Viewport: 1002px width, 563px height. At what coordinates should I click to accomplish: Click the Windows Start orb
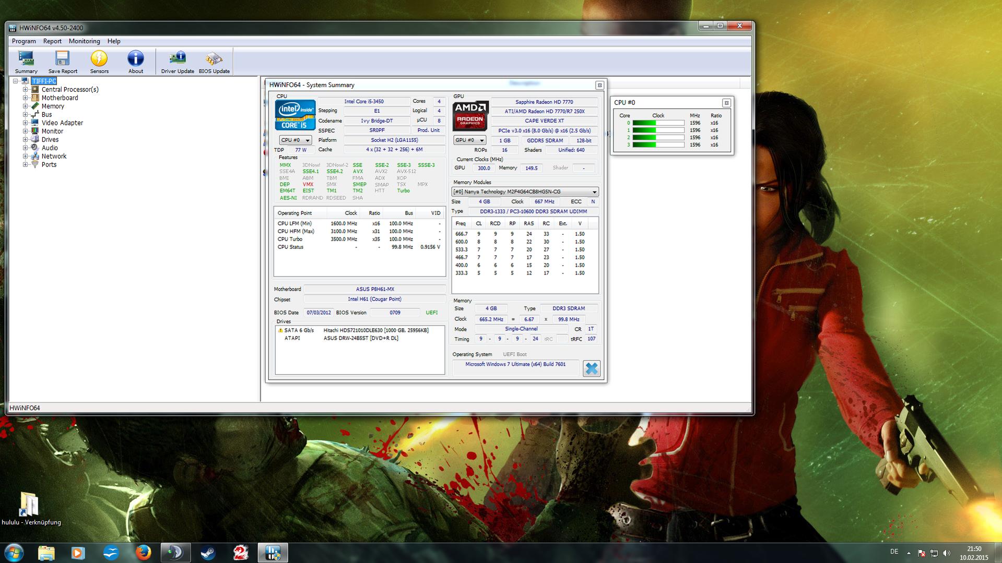[x=14, y=553]
